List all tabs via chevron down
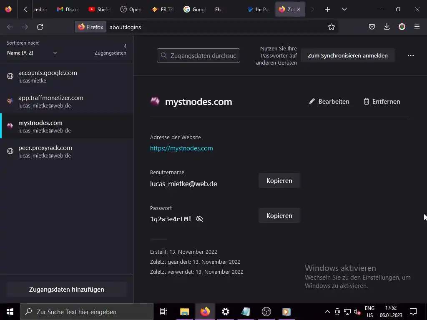Screen dimensions: 427x320 [x=344, y=10]
